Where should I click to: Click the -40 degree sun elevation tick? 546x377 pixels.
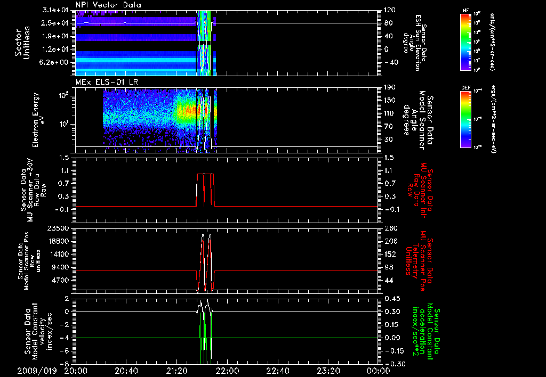click(391, 62)
